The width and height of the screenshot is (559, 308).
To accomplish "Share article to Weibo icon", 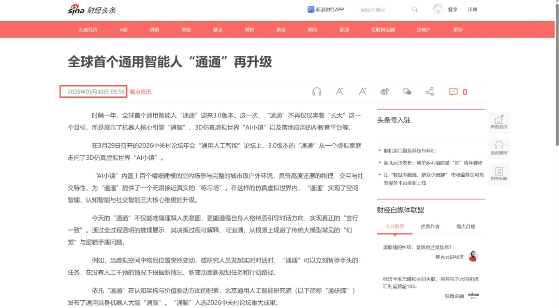I will click(384, 92).
